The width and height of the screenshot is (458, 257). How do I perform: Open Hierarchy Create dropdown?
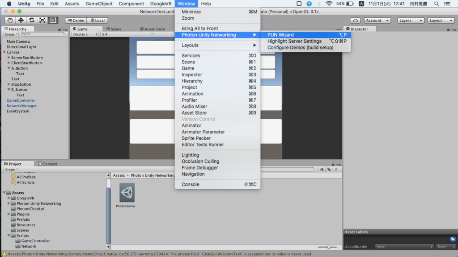(x=11, y=34)
